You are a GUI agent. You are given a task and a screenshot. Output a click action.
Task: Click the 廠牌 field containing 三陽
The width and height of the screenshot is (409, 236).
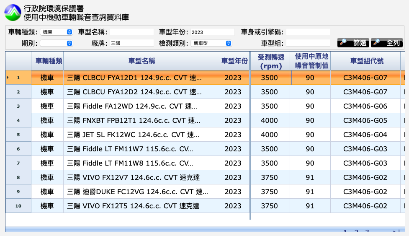point(132,43)
